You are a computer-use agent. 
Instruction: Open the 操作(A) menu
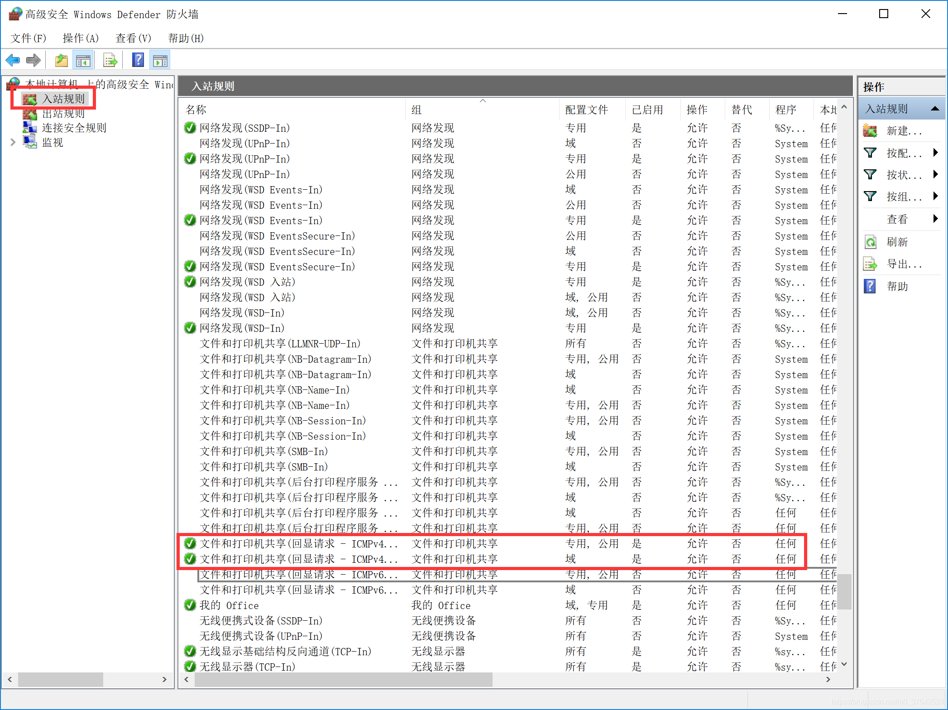click(81, 38)
